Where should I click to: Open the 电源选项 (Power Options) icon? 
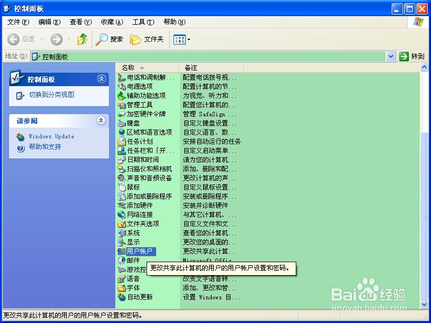pyautogui.click(x=135, y=86)
